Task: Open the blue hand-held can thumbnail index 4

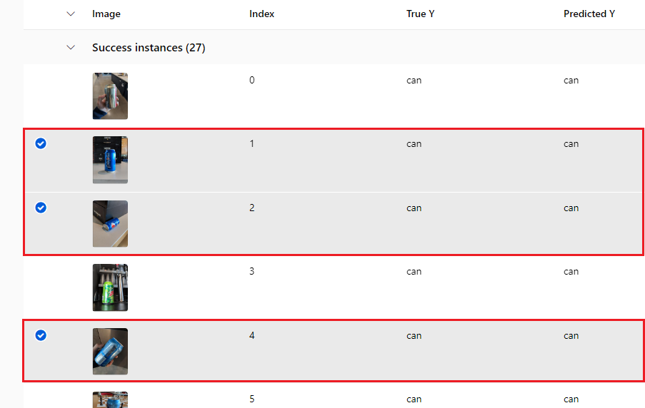Action: point(110,352)
